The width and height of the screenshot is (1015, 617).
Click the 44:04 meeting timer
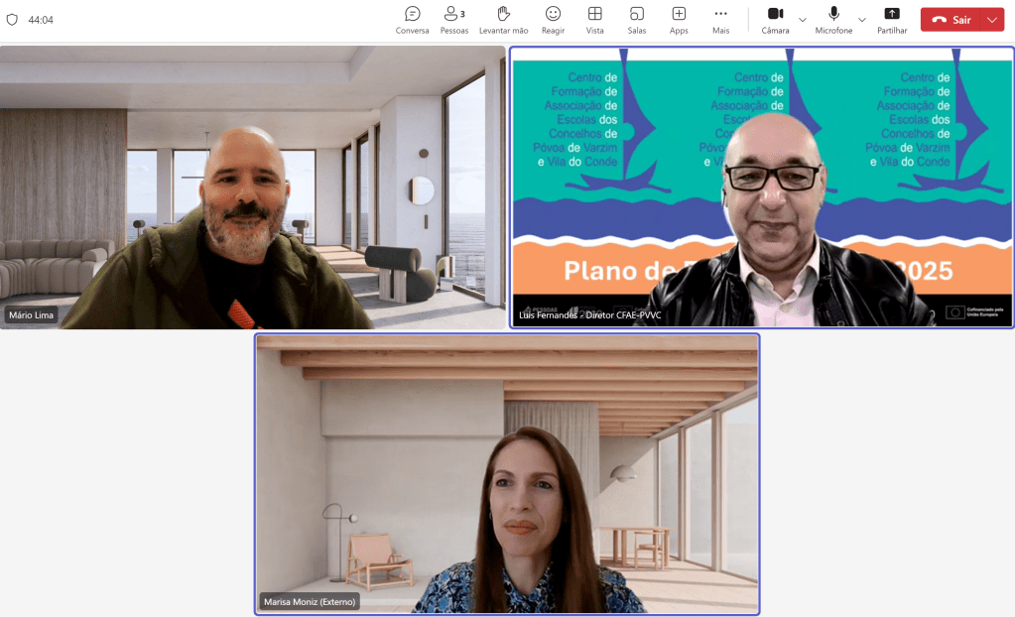point(41,20)
